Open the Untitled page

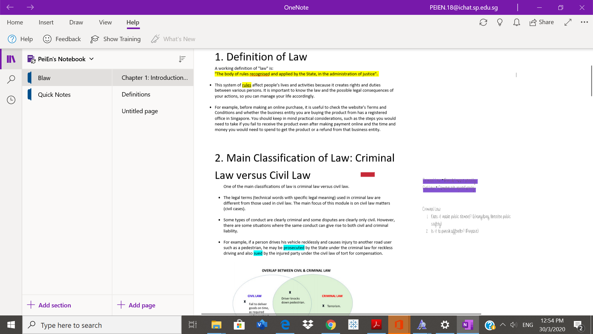[x=153, y=111]
